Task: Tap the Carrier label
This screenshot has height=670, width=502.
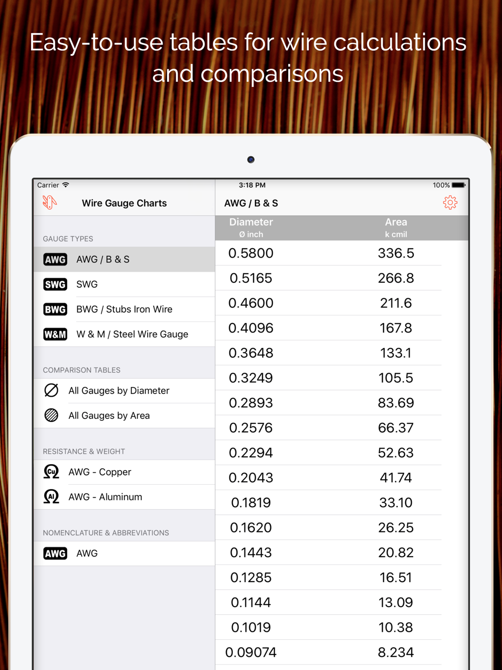Action: coord(48,185)
